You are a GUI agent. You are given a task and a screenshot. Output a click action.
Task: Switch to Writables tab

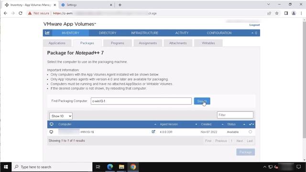208,43
